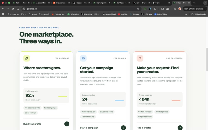Image resolution: width=208 pixels, height=130 pixels.
Task: Open a new browser tab with plus
Action: (x=194, y=3)
